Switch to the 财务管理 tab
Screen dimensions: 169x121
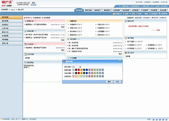click(x=126, y=10)
